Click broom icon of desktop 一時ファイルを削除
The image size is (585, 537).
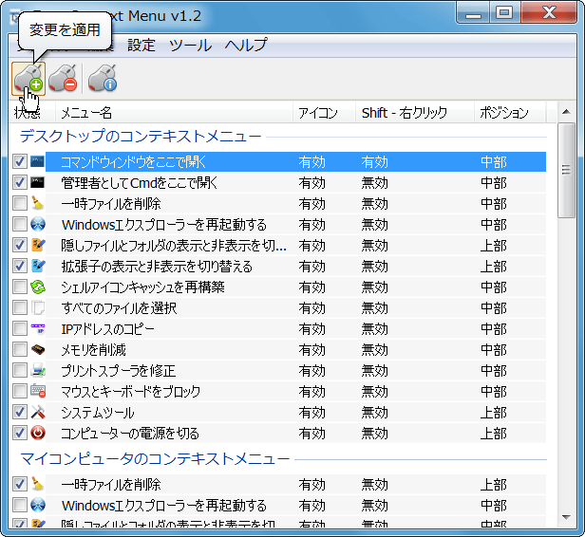pyautogui.click(x=38, y=203)
